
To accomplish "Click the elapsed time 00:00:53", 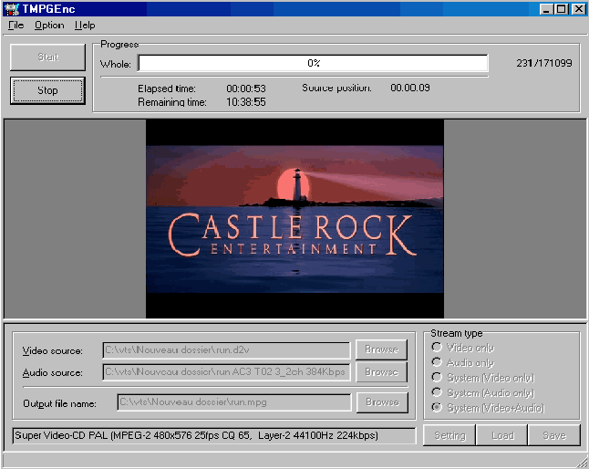I will 246,89.
